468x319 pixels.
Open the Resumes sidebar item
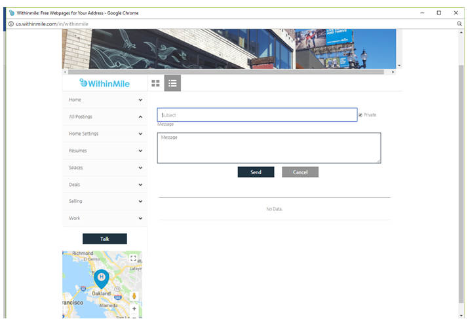[x=104, y=151]
